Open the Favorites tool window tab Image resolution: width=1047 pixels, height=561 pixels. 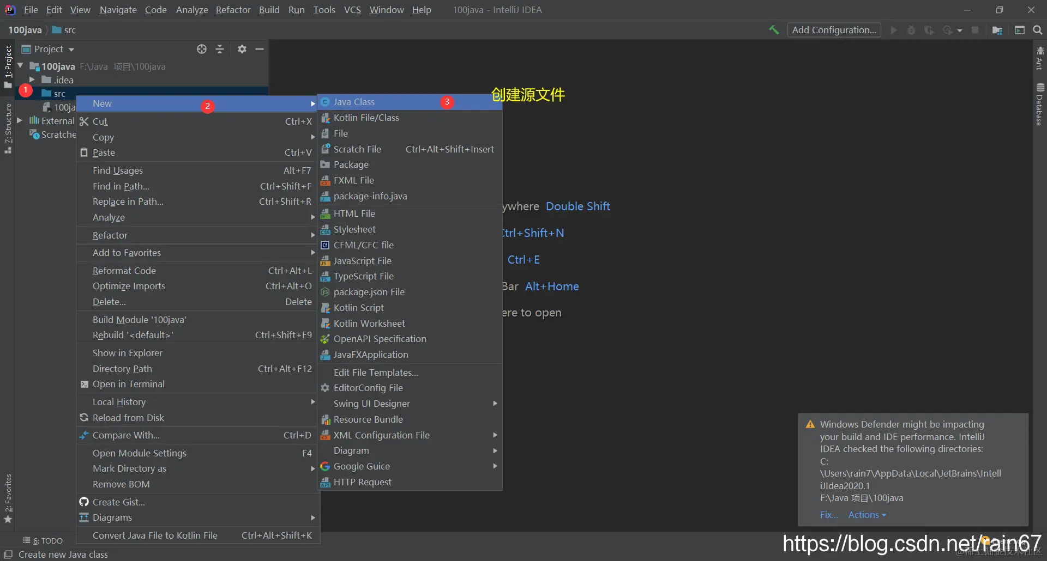pos(8,498)
